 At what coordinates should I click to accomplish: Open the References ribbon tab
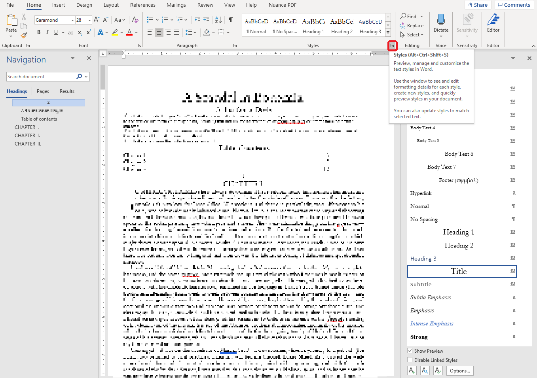click(x=142, y=5)
